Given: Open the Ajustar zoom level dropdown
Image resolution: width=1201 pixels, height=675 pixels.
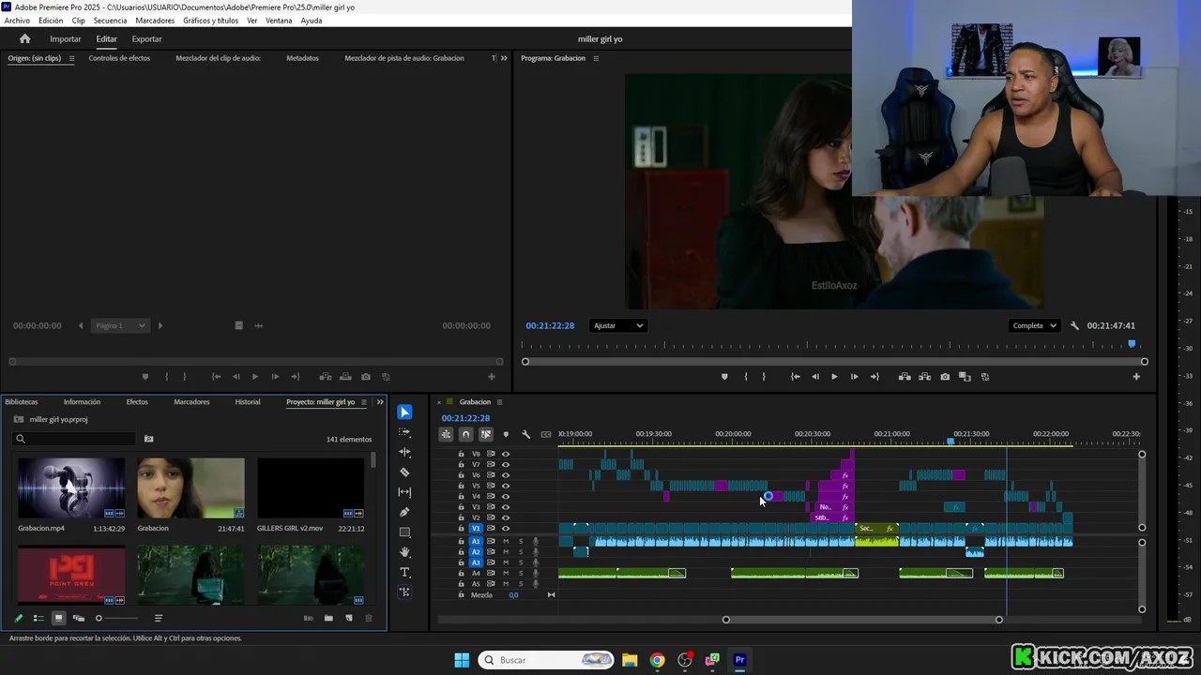Looking at the screenshot, I should point(618,325).
